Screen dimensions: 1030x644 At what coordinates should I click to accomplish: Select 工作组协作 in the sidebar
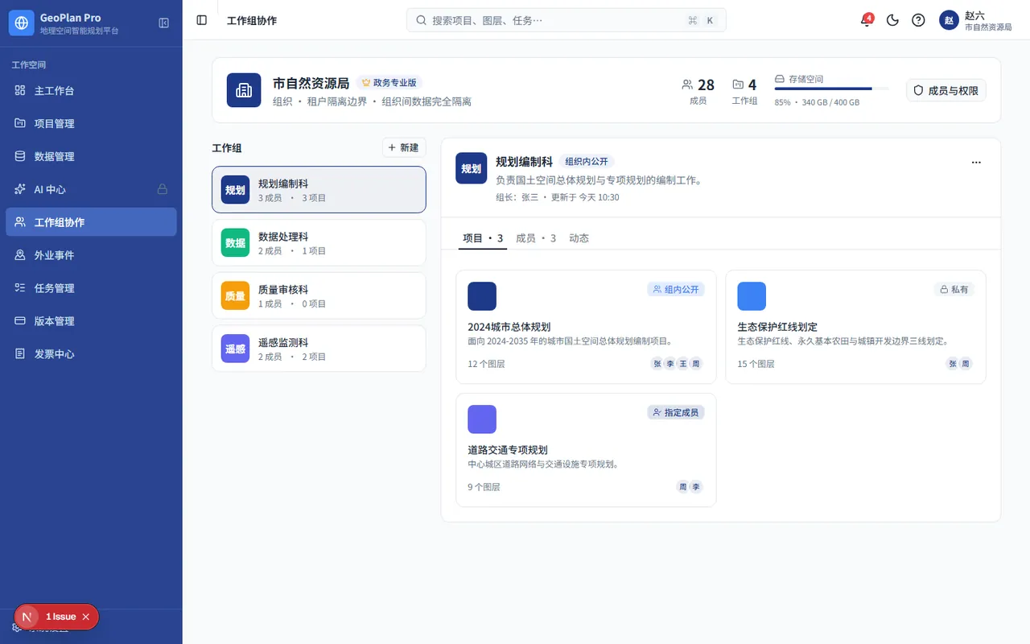point(91,222)
